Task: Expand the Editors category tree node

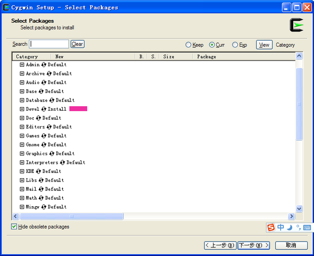Action: [22, 127]
